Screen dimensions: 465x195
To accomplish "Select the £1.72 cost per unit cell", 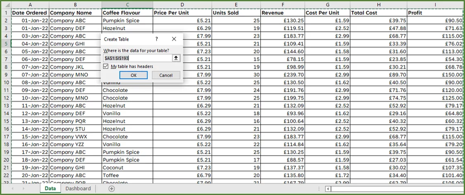I will tap(327, 176).
